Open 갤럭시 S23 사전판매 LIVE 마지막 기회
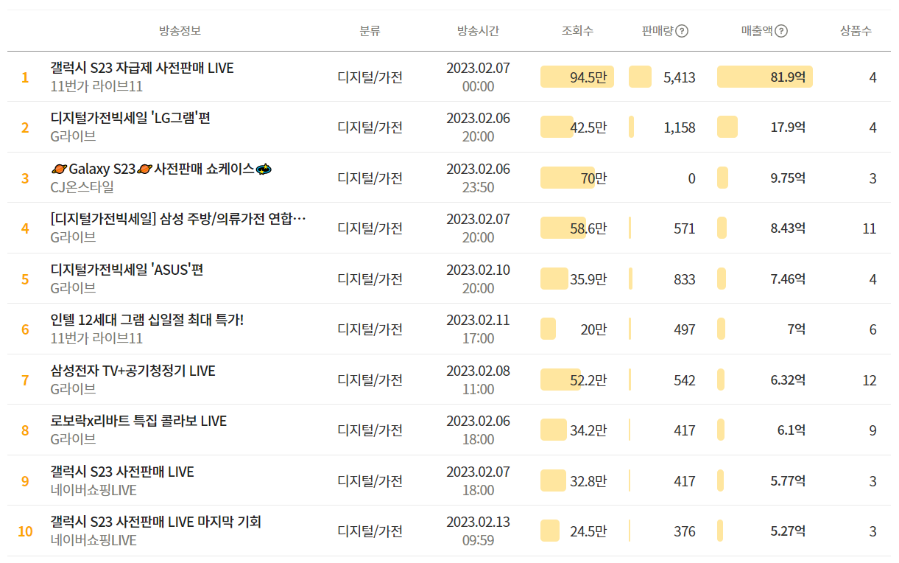The width and height of the screenshot is (899, 563). point(156,522)
